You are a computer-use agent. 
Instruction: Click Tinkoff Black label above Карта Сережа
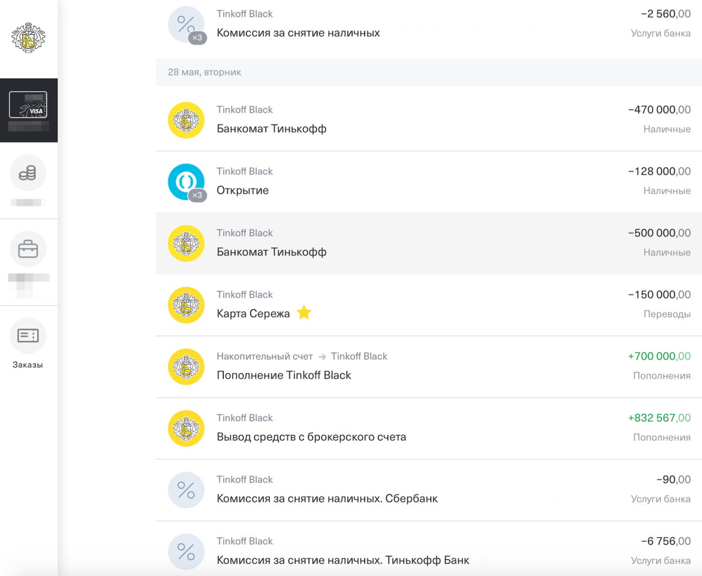coord(245,294)
